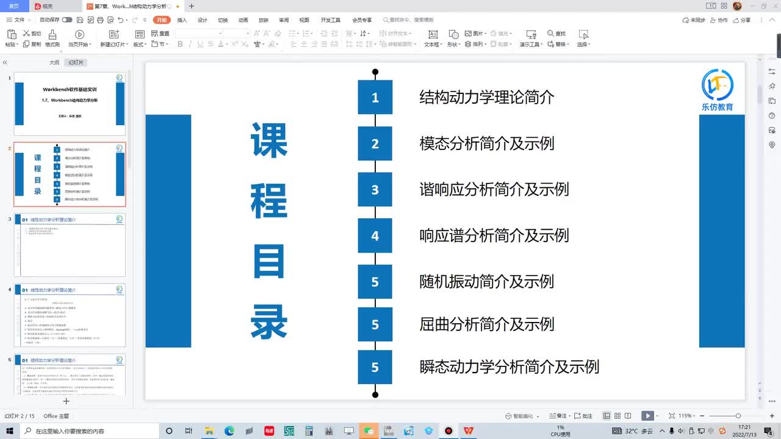
Task: Open the 替换 replace dropdown
Action: 558,44
